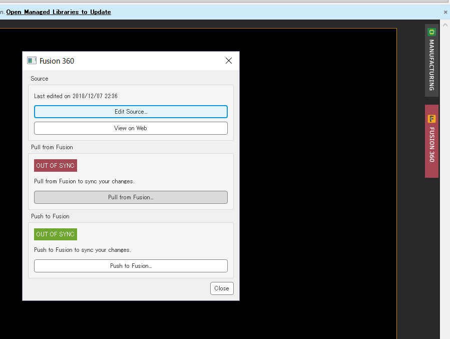Screen dimensions: 450x339
Task: Click the Last edited on 2018/12/07 text
Action: point(76,96)
